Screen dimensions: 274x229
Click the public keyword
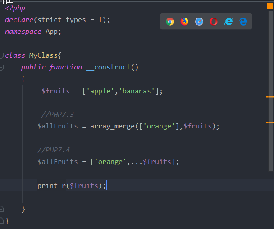click(x=33, y=67)
